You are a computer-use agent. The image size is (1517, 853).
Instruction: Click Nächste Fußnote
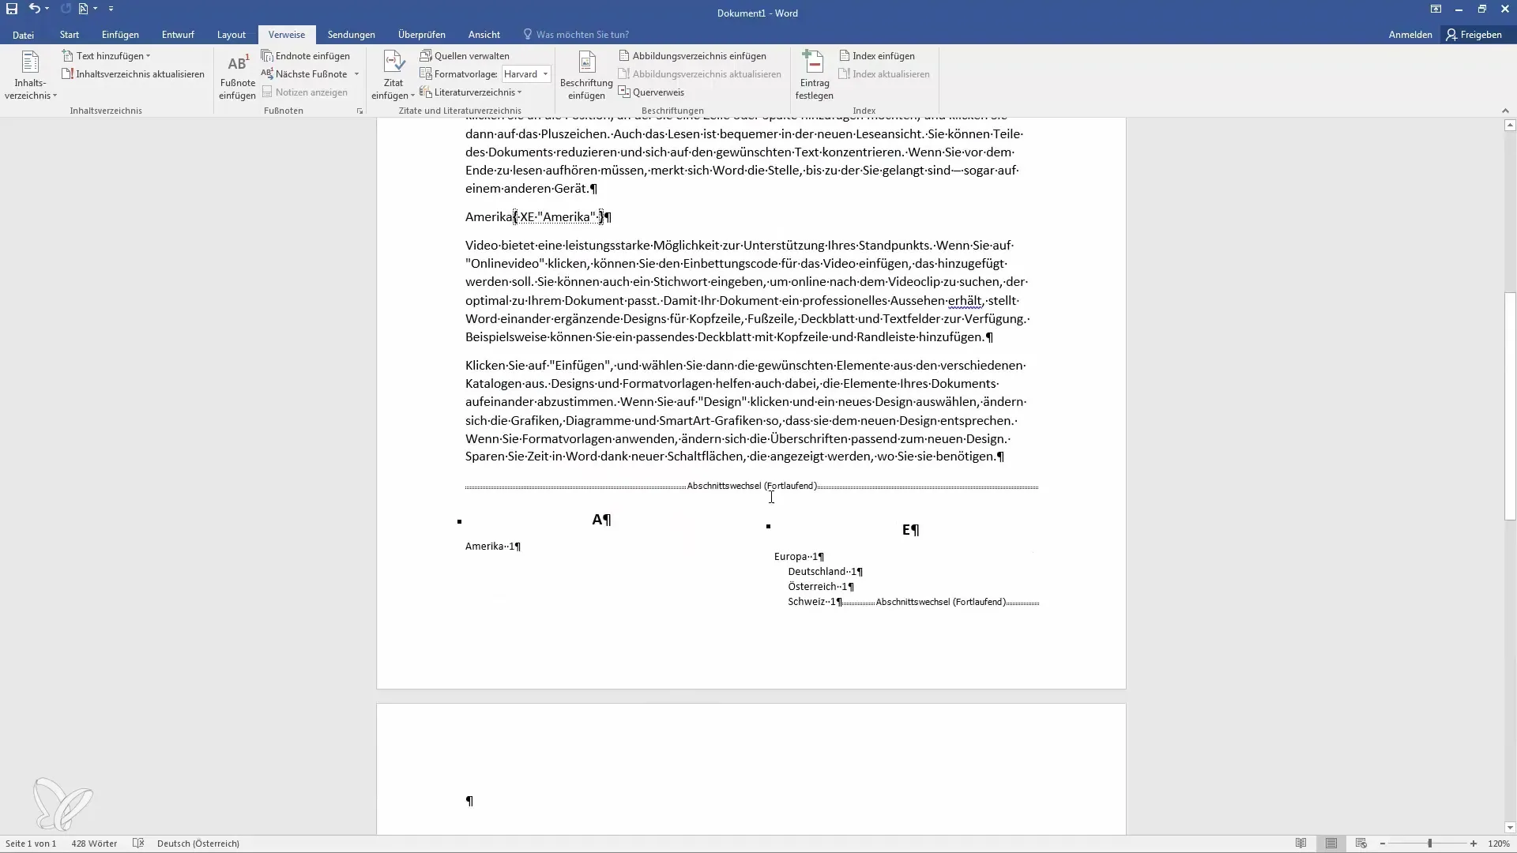[304, 74]
